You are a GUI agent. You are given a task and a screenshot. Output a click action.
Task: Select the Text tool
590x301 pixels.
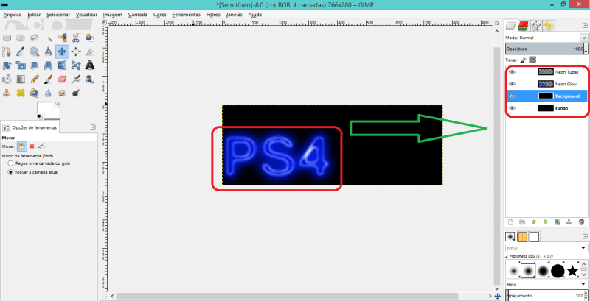click(x=90, y=65)
